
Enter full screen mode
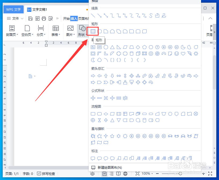(210, 174)
